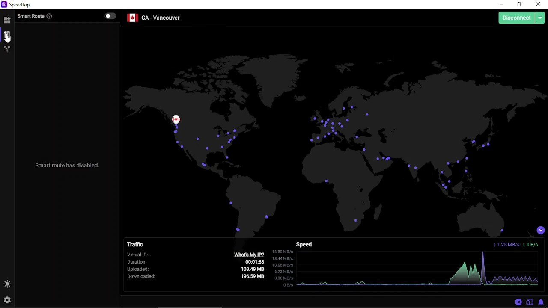Open the CA - Vancouver location selector

[160, 18]
